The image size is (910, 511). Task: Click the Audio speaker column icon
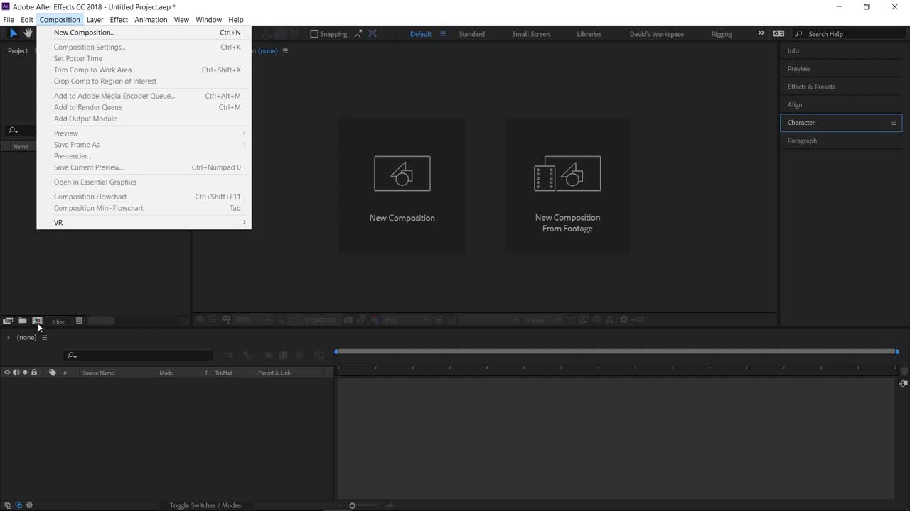pyautogui.click(x=16, y=373)
